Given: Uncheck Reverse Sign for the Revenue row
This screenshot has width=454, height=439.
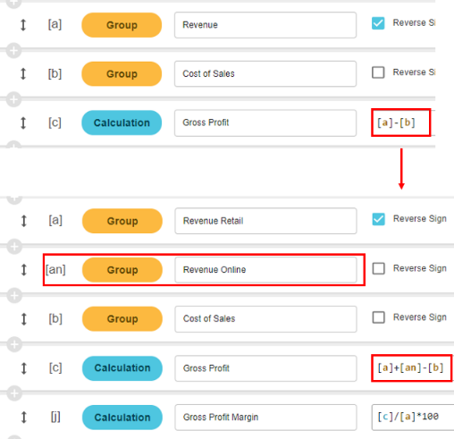Looking at the screenshot, I should pyautogui.click(x=378, y=23).
